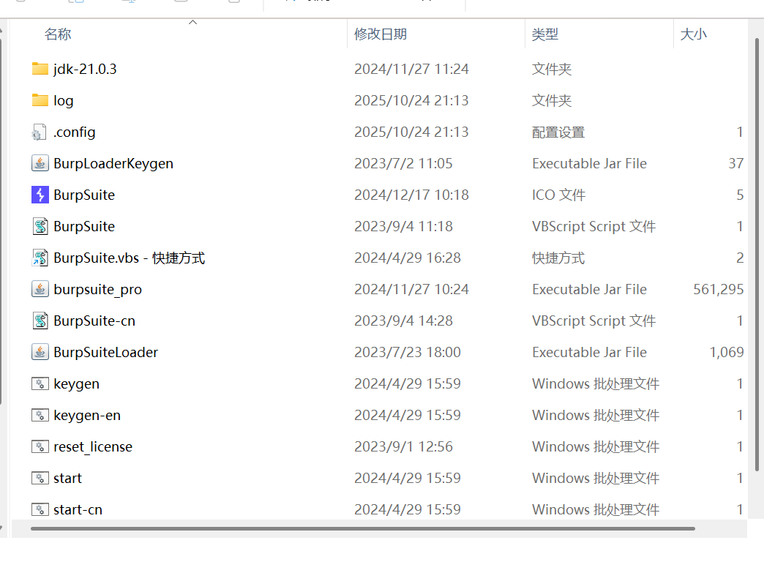Select file name BurpLoaderKeygen
The image size is (764, 562).
[113, 163]
